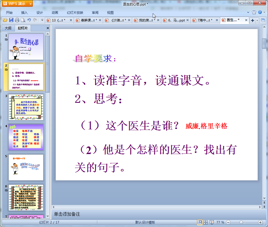
Task: Click the thumbnail pane scroll up arrow
Action: coord(48,34)
